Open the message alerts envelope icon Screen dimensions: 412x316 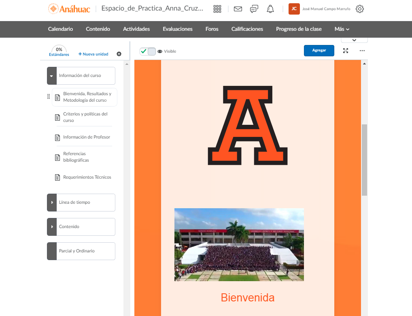point(238,9)
